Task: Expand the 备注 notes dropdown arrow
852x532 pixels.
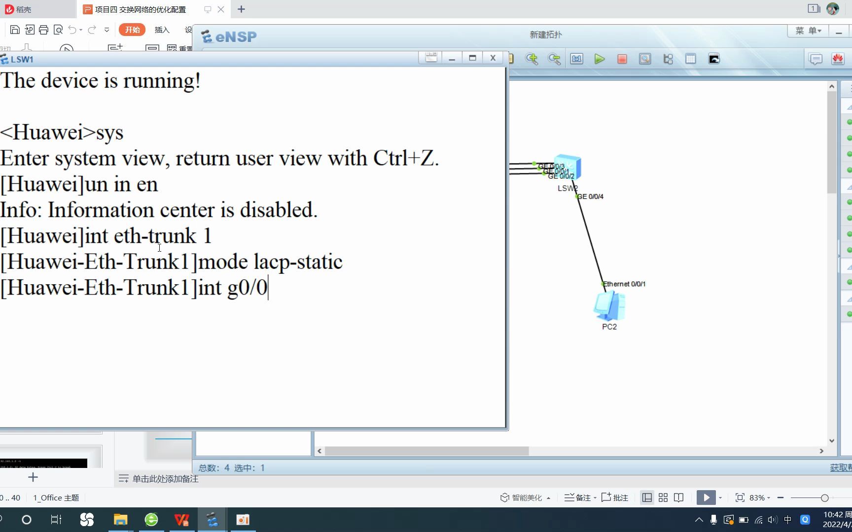Action: point(595,498)
